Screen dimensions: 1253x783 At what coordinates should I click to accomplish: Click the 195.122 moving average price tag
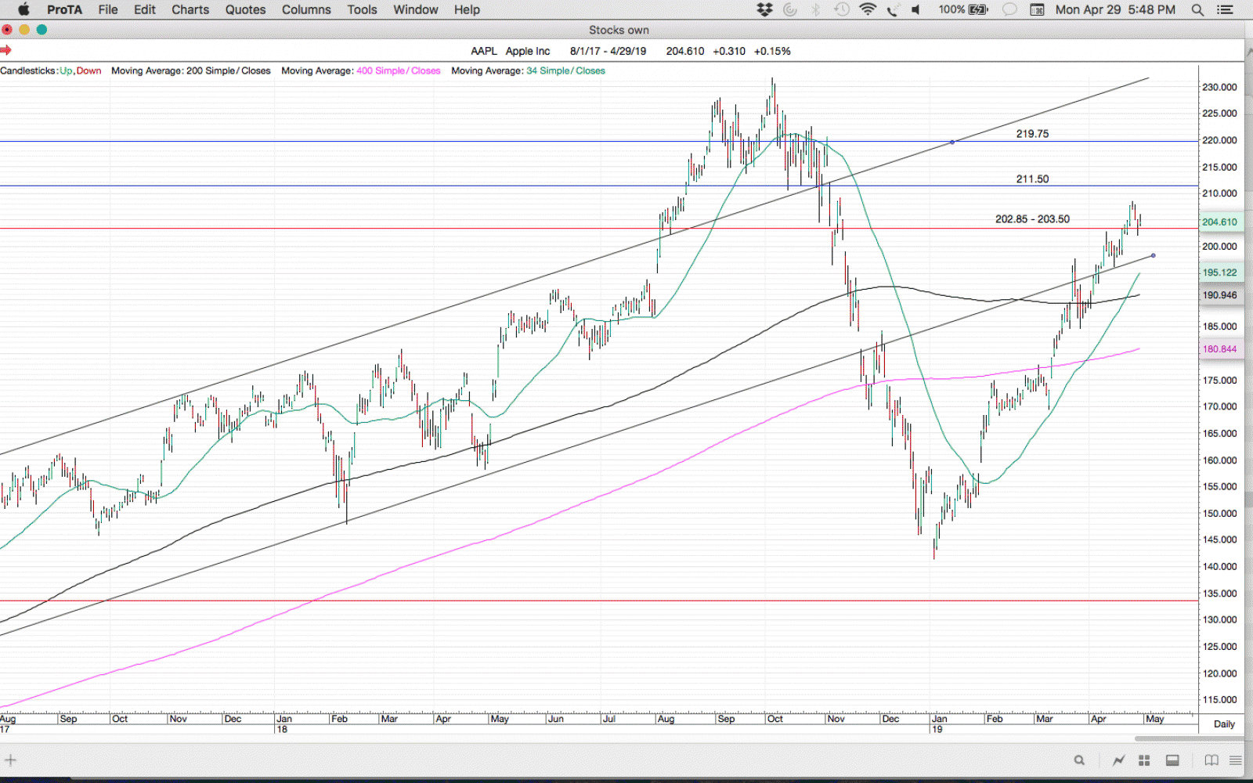[1220, 272]
